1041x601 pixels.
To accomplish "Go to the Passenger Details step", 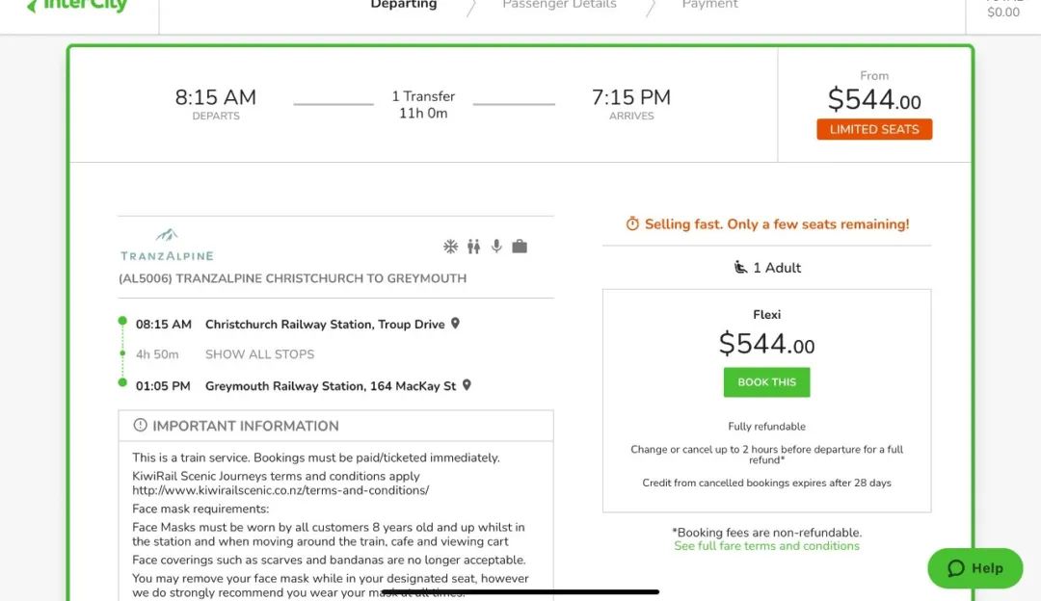I will pos(560,5).
